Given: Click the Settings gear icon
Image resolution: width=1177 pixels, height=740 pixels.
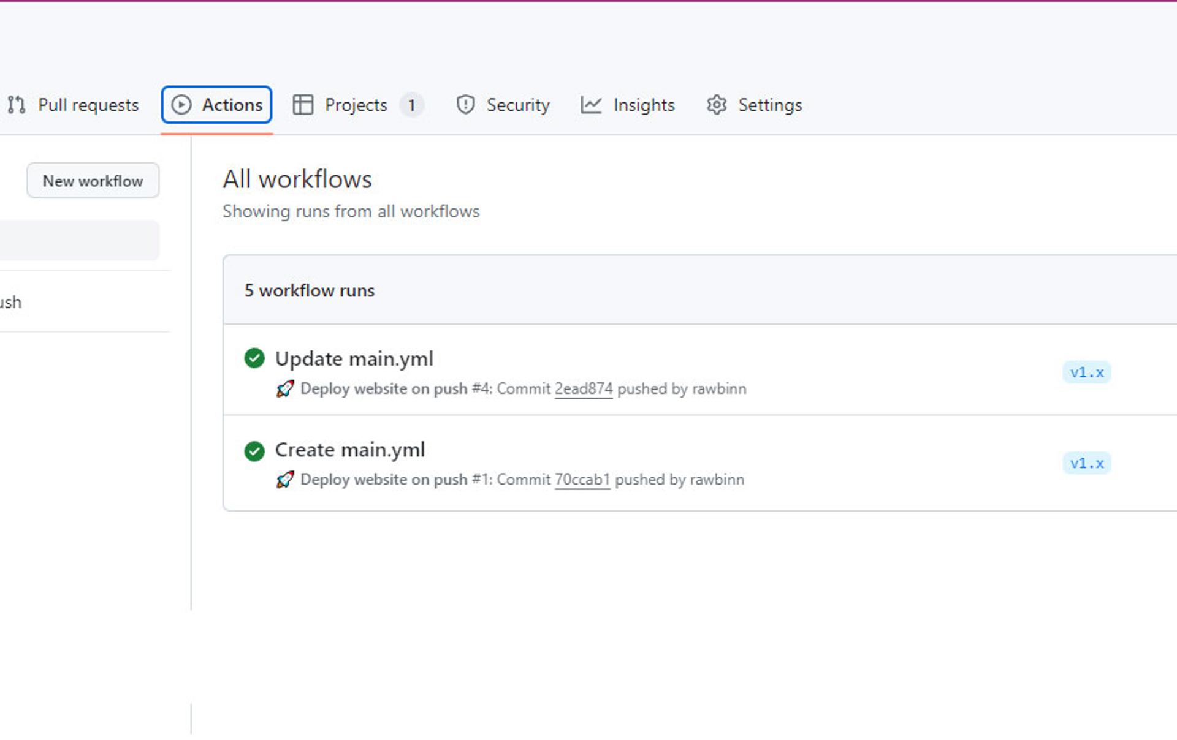Looking at the screenshot, I should 717,105.
